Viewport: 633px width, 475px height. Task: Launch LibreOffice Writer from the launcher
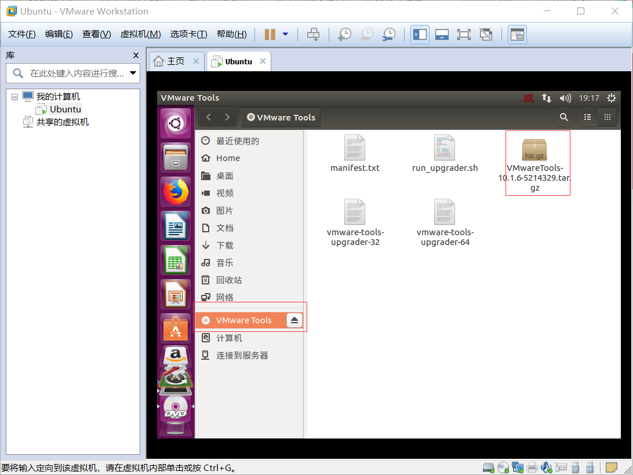point(176,226)
